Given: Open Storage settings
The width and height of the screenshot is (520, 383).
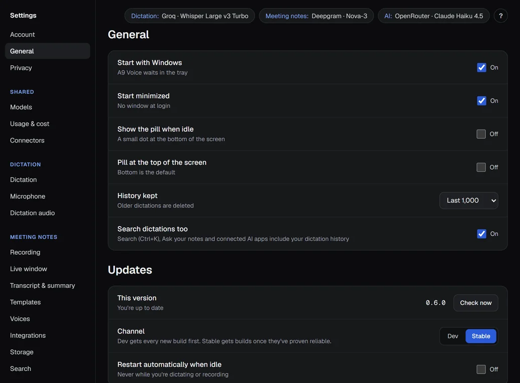Looking at the screenshot, I should [47, 352].
